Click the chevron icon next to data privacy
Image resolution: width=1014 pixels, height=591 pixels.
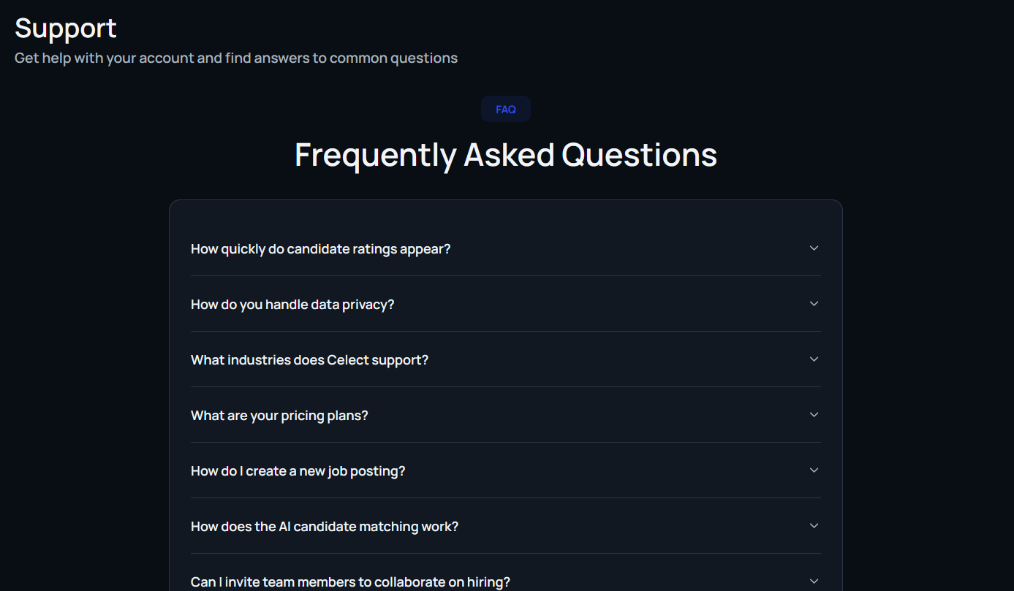point(814,304)
